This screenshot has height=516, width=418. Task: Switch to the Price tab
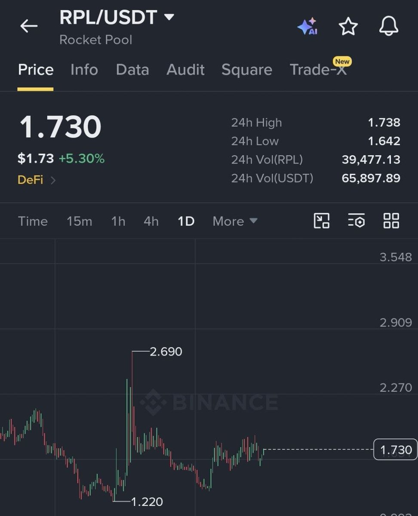[36, 70]
